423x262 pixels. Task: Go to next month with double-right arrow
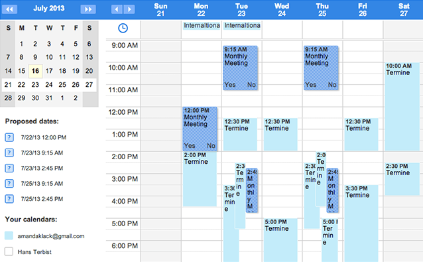tap(88, 9)
